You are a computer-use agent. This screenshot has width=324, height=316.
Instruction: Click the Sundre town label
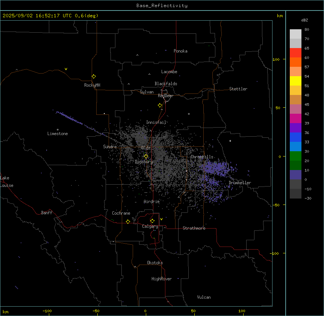(110, 147)
